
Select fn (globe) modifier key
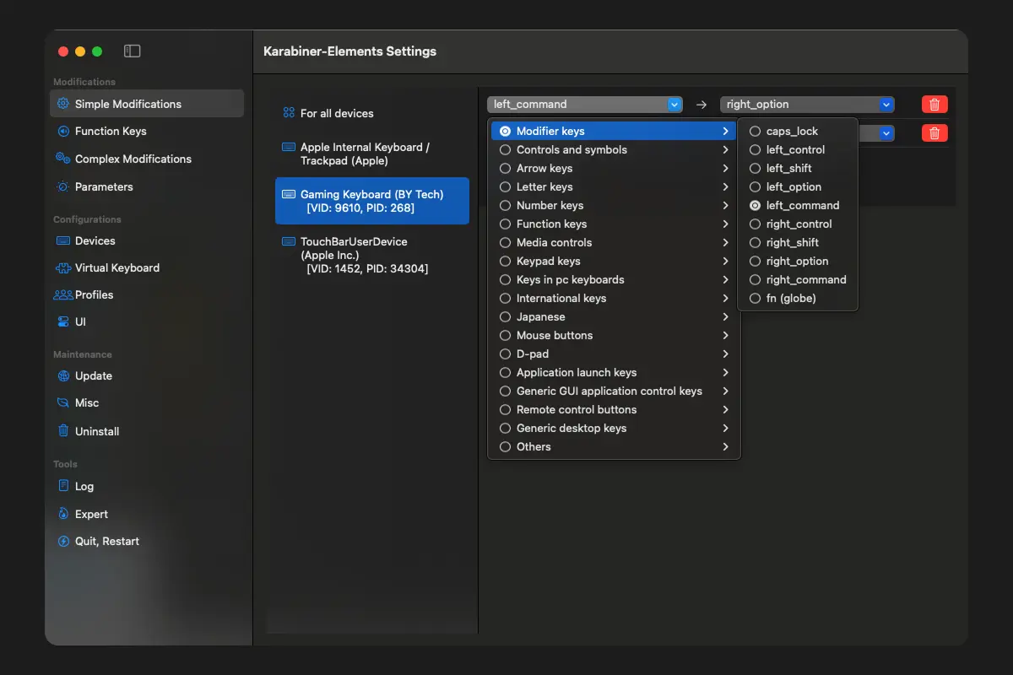tap(790, 299)
